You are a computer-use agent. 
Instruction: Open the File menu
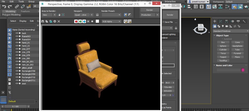(3, 2)
